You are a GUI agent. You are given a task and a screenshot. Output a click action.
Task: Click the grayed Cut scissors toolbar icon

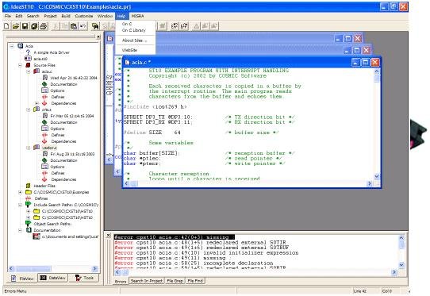(56, 26)
